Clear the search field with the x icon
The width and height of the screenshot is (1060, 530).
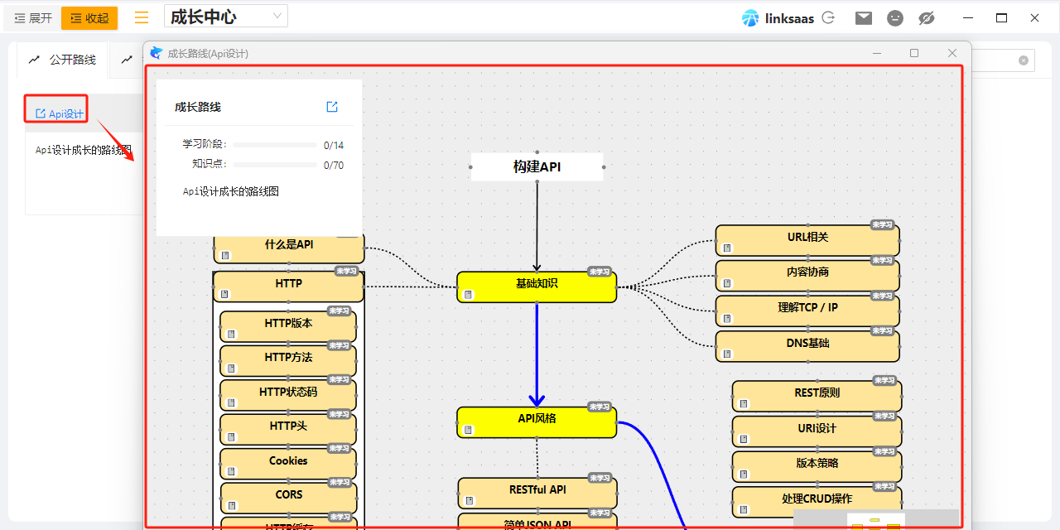pyautogui.click(x=1024, y=60)
